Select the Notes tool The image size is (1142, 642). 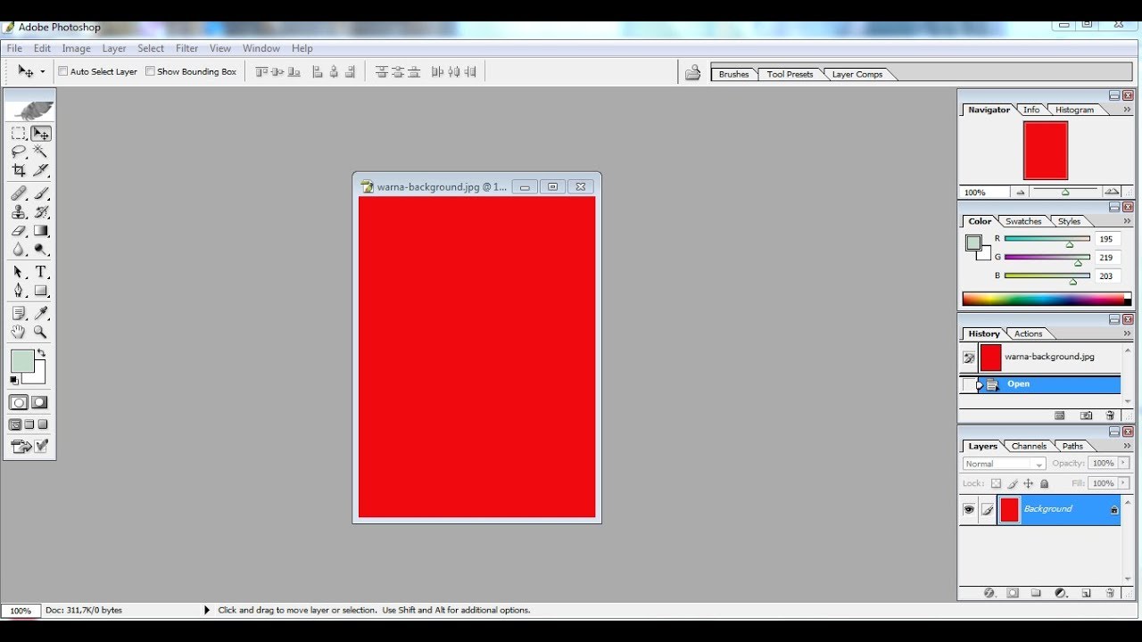[18, 314]
